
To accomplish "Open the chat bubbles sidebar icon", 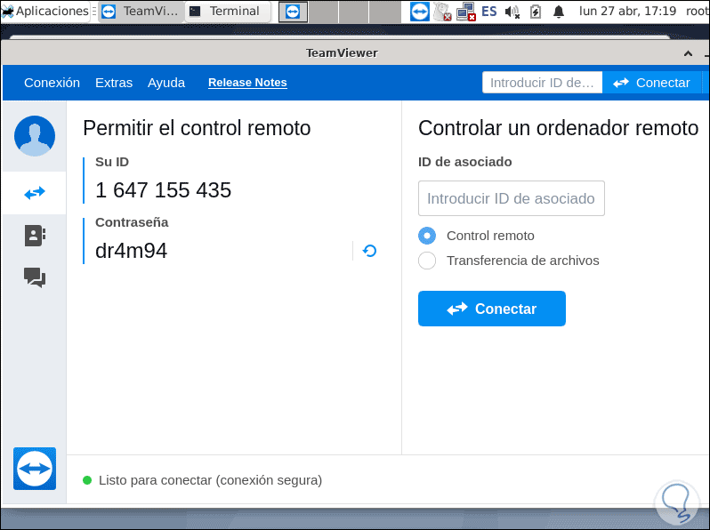I will coord(35,277).
